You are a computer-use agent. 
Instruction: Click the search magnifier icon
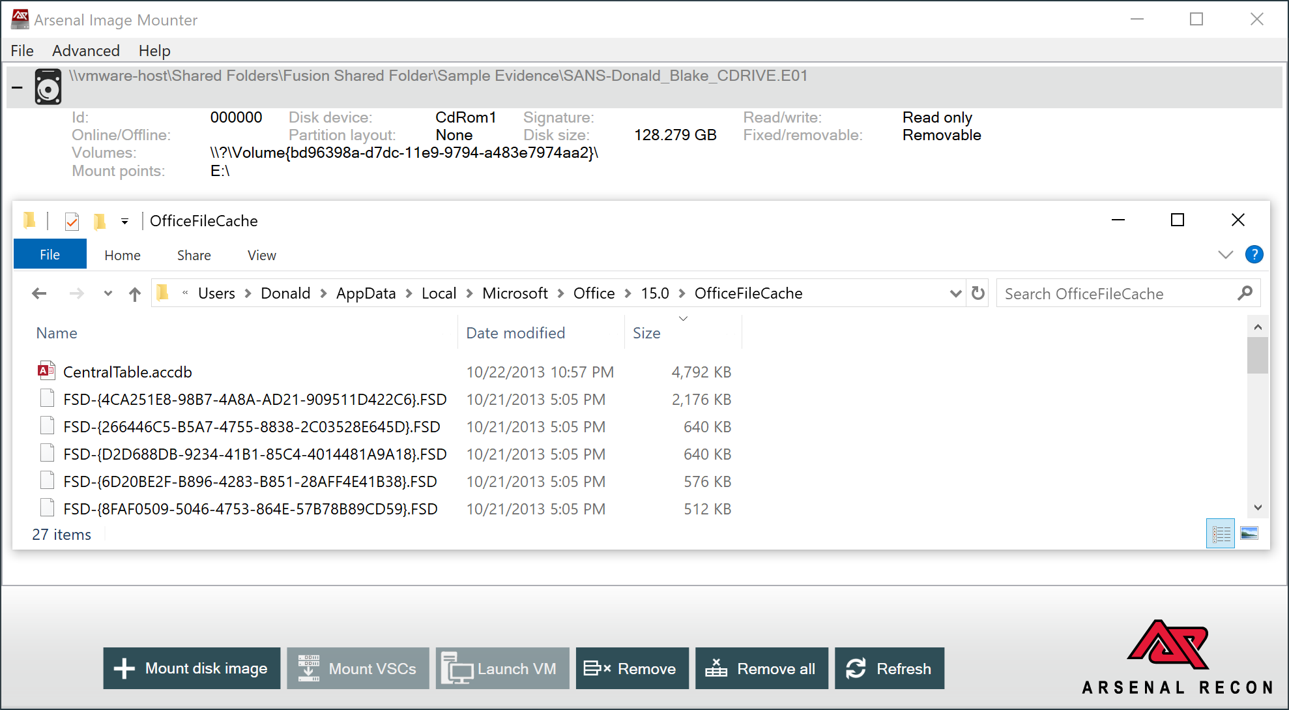click(1245, 293)
